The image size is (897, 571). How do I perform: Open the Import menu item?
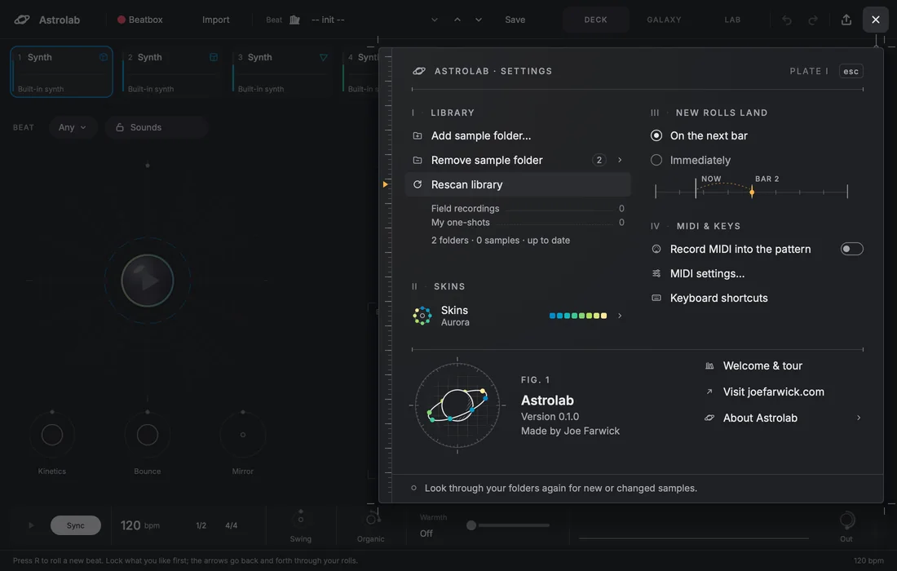215,20
